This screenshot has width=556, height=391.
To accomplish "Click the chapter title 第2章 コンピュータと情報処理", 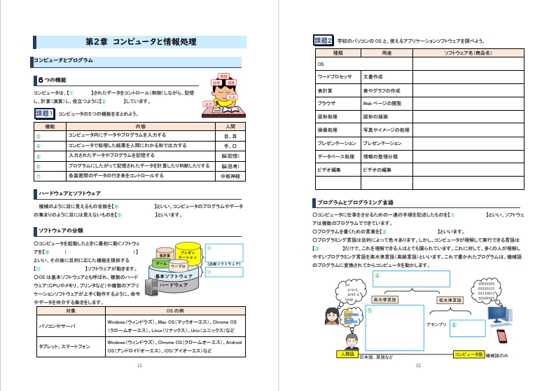I will click(141, 42).
